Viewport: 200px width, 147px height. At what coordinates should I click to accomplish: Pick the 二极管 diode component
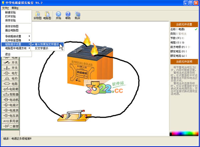coord(11,126)
